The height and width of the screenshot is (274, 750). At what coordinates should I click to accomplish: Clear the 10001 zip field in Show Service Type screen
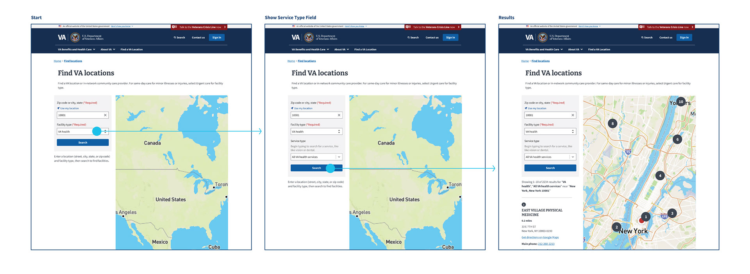click(339, 115)
